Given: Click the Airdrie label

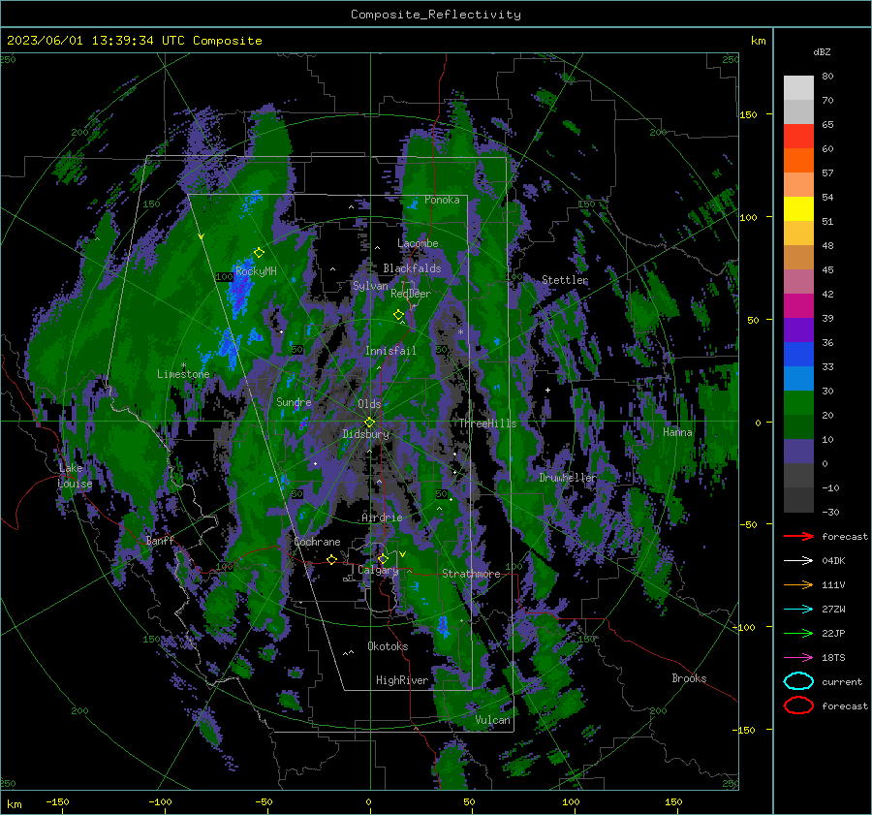Looking at the screenshot, I should click(x=382, y=517).
